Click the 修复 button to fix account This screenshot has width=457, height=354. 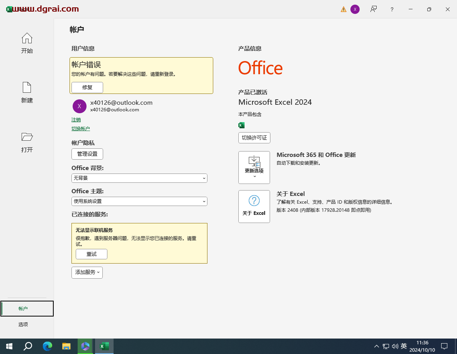point(87,87)
